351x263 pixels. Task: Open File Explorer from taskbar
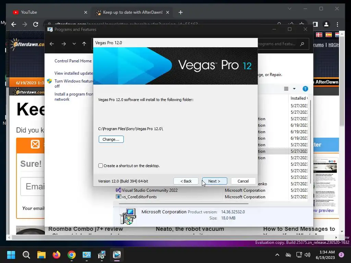click(x=41, y=255)
